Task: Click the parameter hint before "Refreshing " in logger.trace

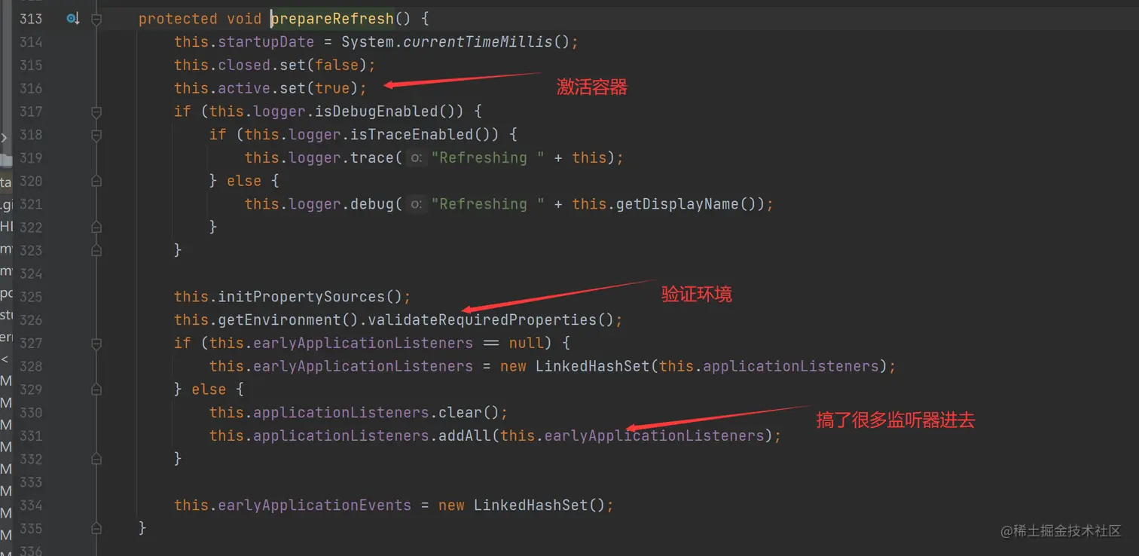Action: pyautogui.click(x=417, y=157)
